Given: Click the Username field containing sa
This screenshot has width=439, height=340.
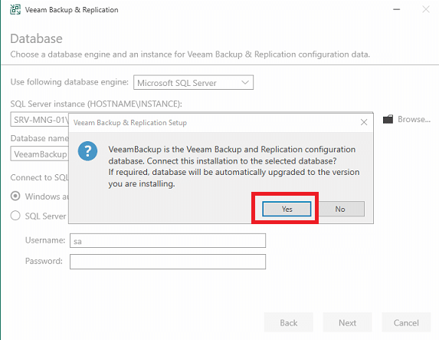Looking at the screenshot, I should pos(168,241).
